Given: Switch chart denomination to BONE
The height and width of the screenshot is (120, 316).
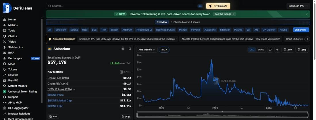Looking at the screenshot, I should 261,50.
